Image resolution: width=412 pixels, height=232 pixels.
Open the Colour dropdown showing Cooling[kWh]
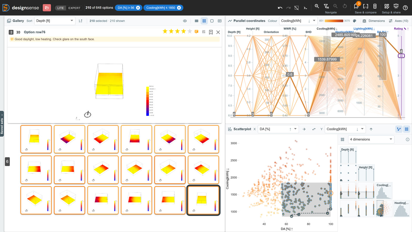(298, 21)
